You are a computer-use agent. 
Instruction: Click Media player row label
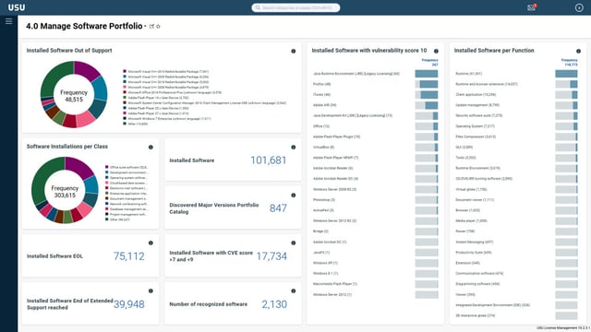coord(471,221)
